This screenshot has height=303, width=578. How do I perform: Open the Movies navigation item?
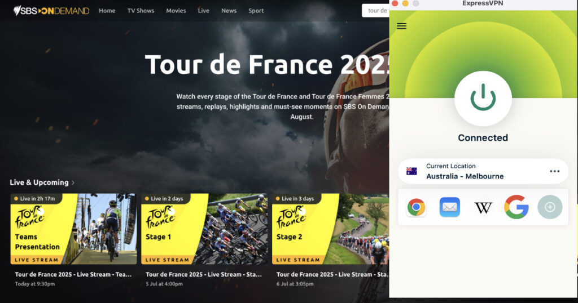click(x=176, y=11)
